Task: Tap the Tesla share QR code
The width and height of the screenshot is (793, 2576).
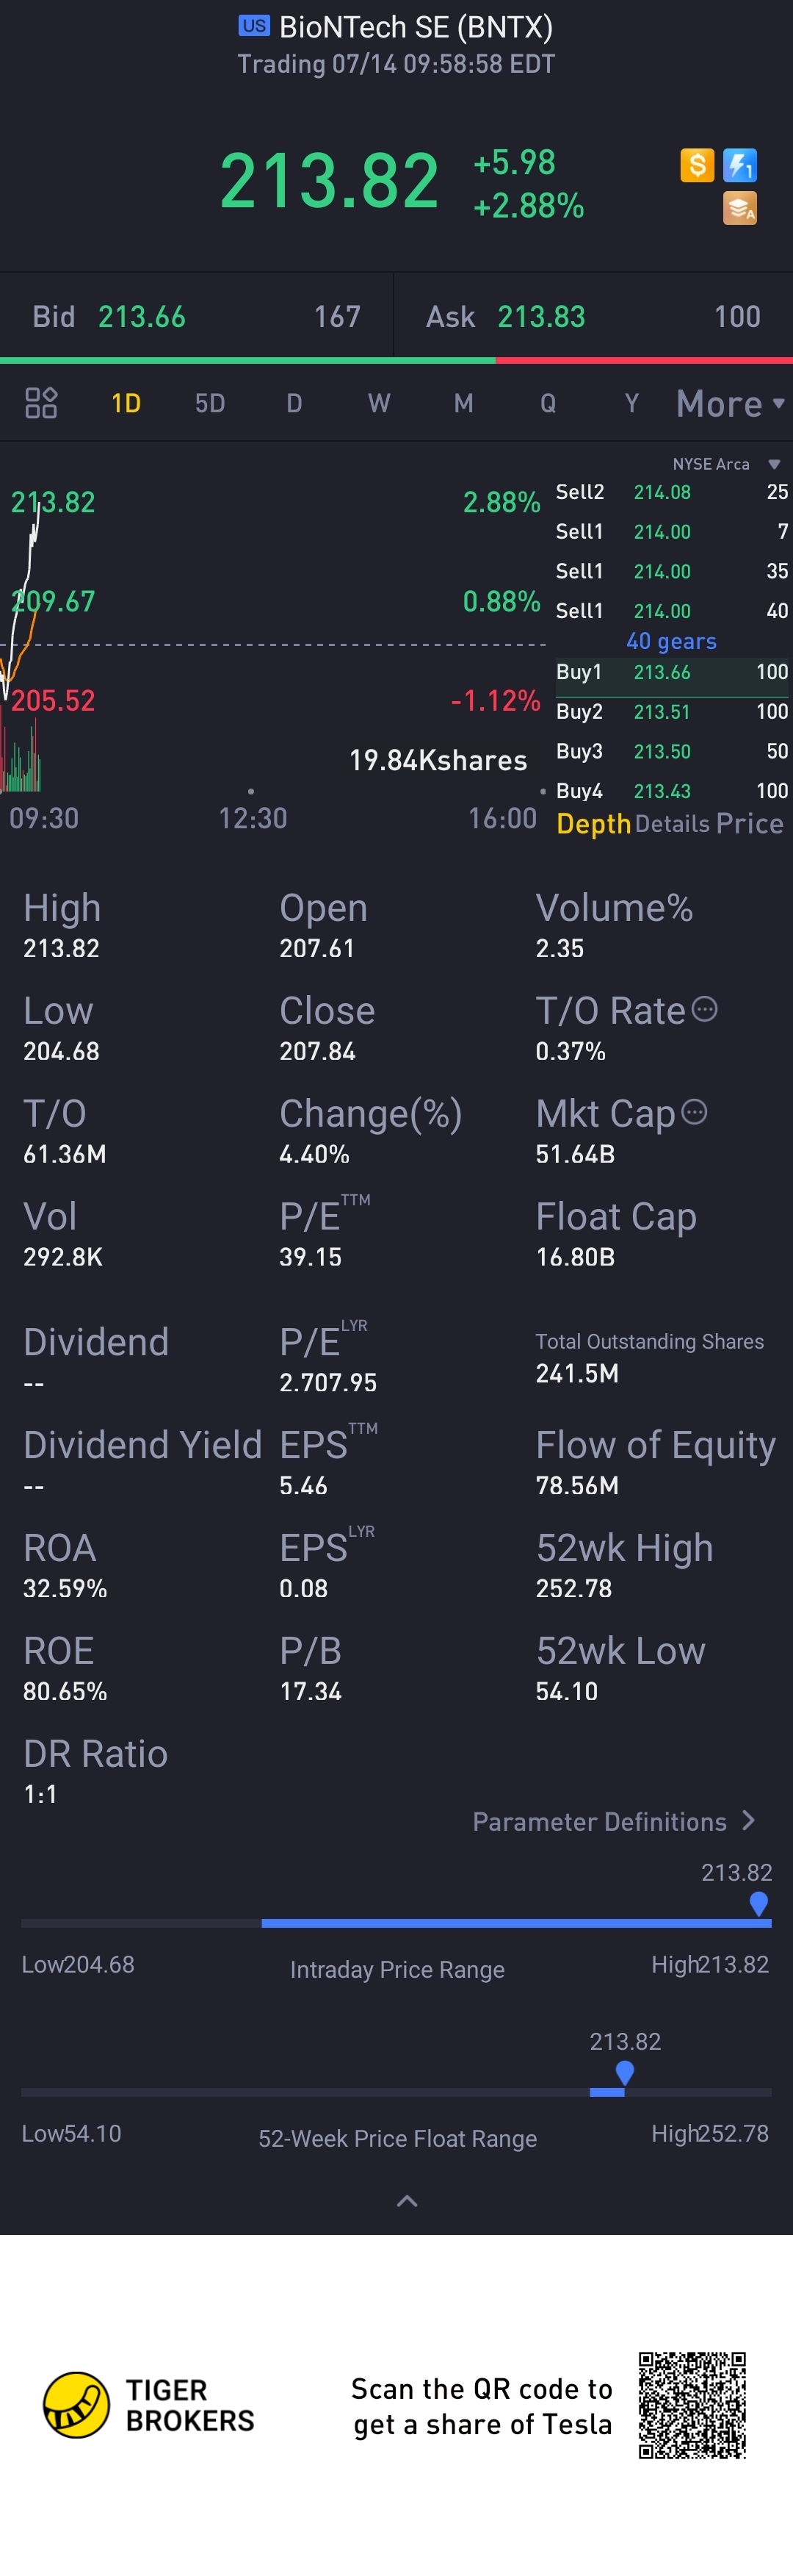Action: 692,2405
